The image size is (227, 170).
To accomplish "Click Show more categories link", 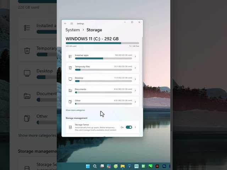I will 75,110.
